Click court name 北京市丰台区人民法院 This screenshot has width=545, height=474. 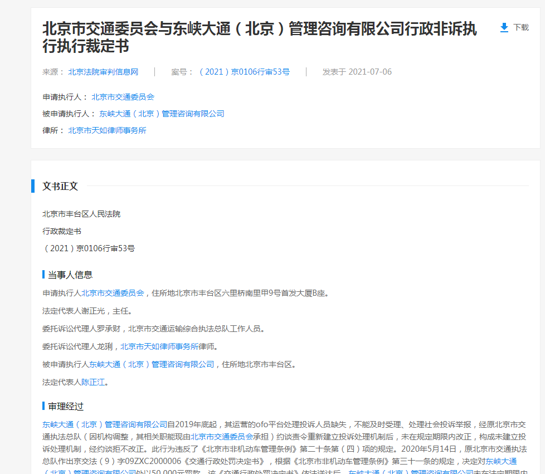[81, 214]
